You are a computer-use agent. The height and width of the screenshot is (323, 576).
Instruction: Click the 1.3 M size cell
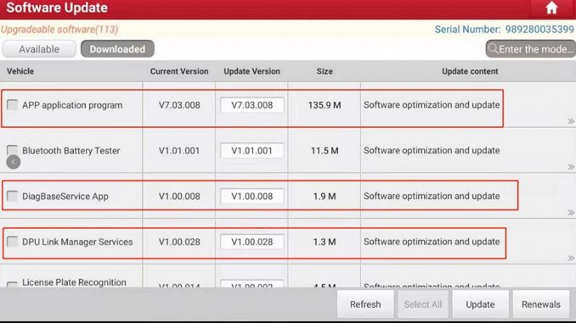325,242
